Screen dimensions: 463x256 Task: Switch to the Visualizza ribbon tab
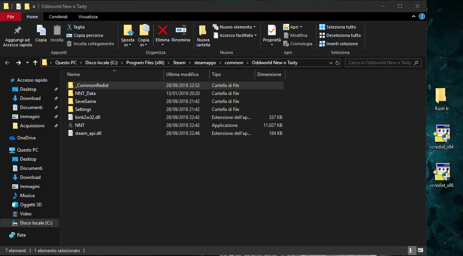(88, 17)
